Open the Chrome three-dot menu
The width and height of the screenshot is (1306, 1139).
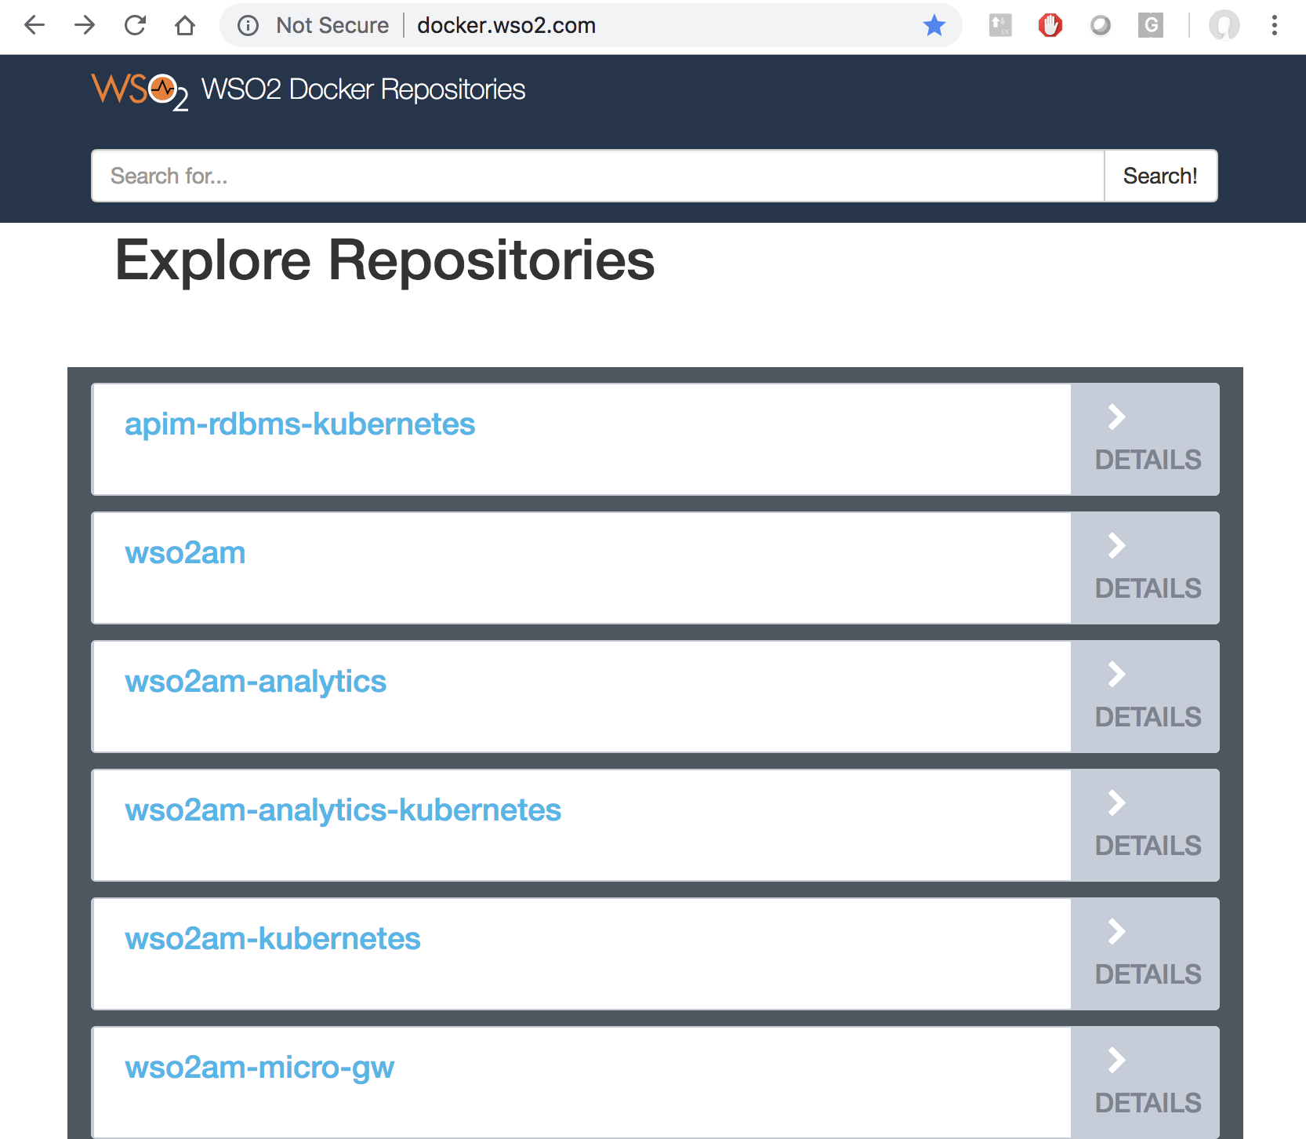coord(1273,25)
